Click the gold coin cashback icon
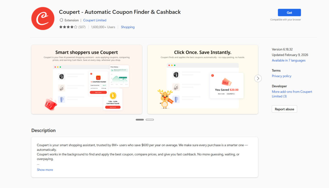The width and height of the screenshot is (329, 188). 113,95
